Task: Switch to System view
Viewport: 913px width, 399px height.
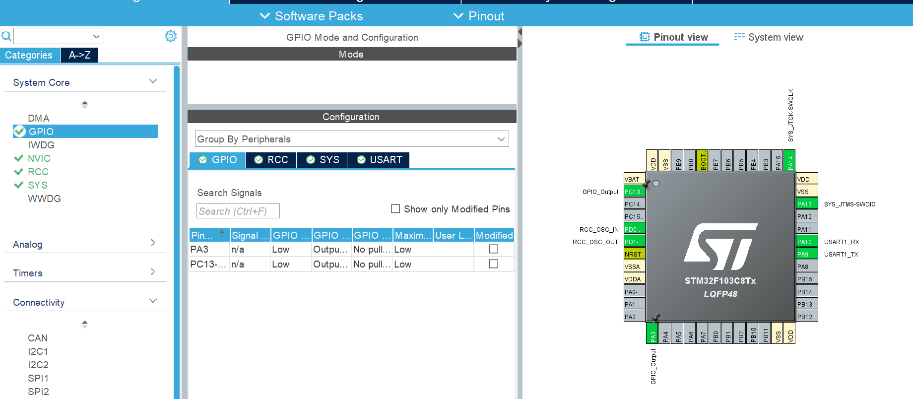Action: pos(769,37)
